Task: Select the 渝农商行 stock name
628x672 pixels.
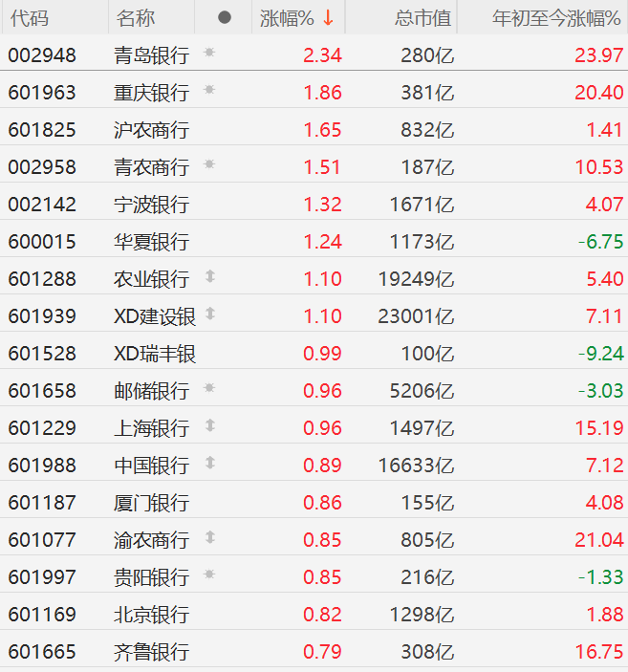Action: 151,540
